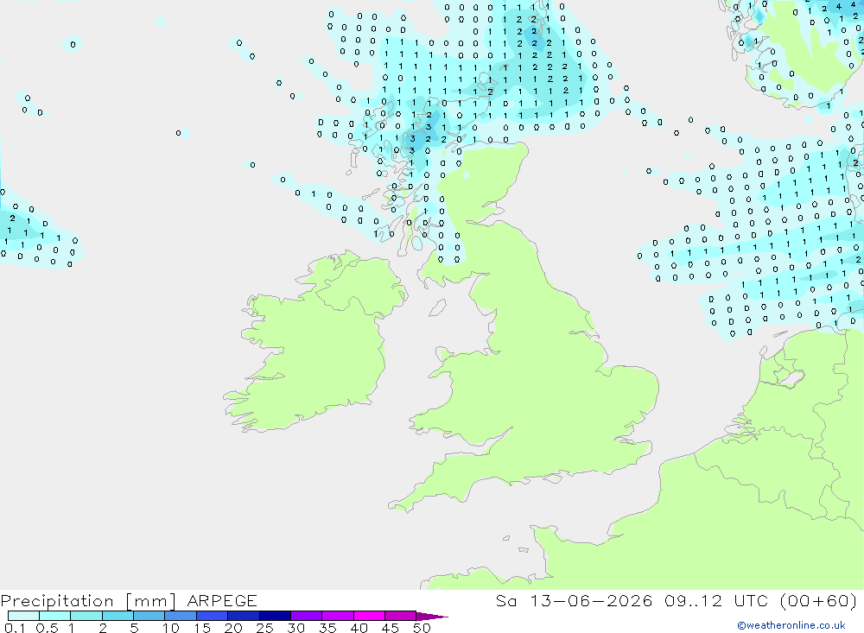Click the legend value "0.5"
Image resolution: width=864 pixels, height=633 pixels.
coord(47,628)
